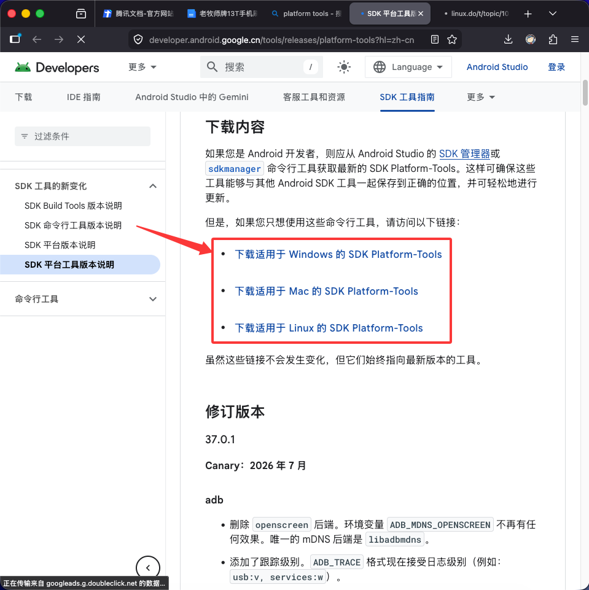Image resolution: width=589 pixels, height=590 pixels.
Task: Click the browser address bar URL
Action: point(281,39)
